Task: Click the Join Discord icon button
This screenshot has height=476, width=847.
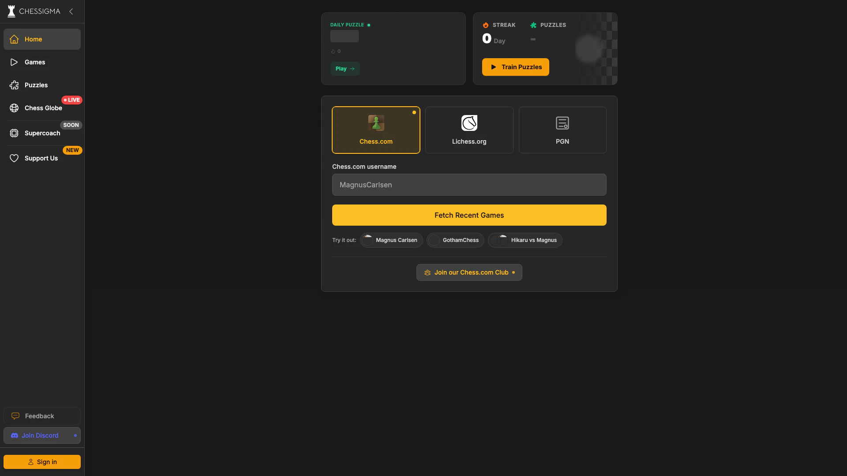Action: pos(15,435)
